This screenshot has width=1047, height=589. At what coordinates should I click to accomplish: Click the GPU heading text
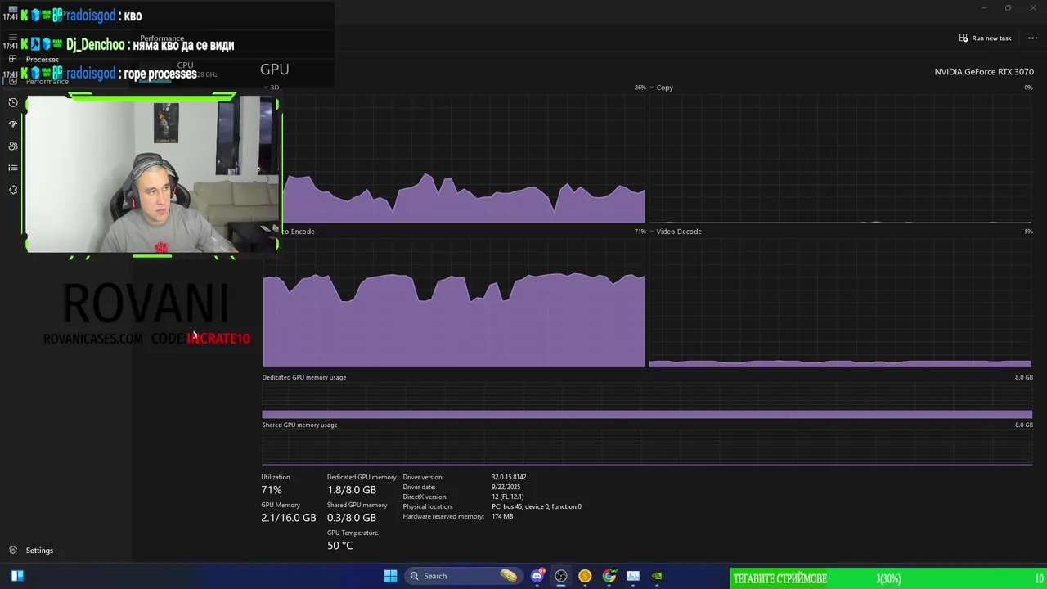(x=275, y=70)
